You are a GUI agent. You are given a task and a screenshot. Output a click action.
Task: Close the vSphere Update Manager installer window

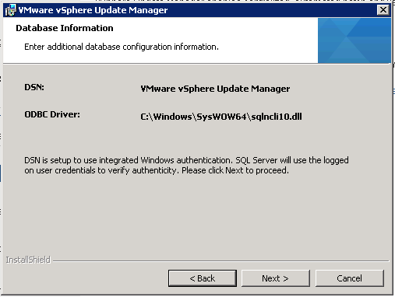pyautogui.click(x=383, y=10)
